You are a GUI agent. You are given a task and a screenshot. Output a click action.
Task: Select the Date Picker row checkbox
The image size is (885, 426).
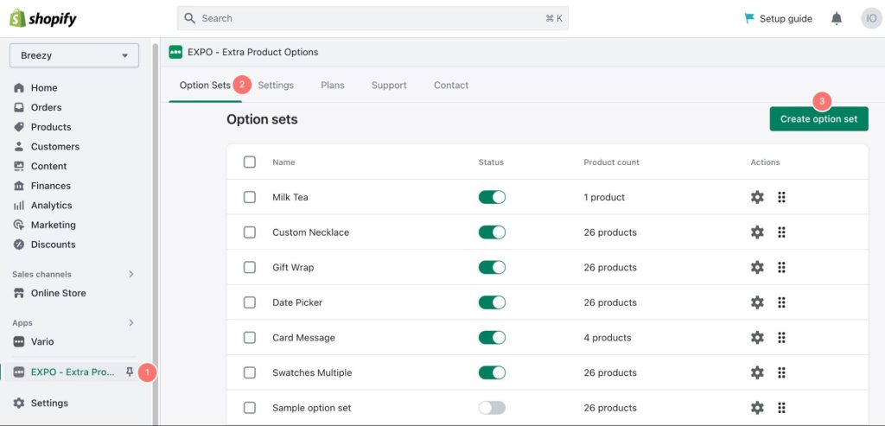pos(250,302)
